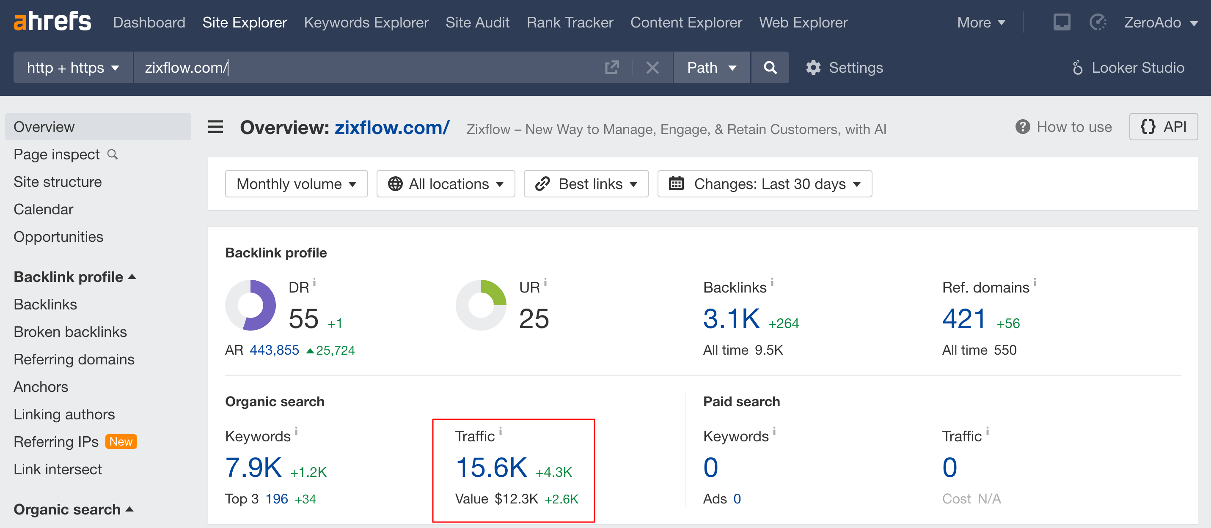Click the magnifier search button
Viewport: 1211px width, 528px height.
tap(770, 68)
